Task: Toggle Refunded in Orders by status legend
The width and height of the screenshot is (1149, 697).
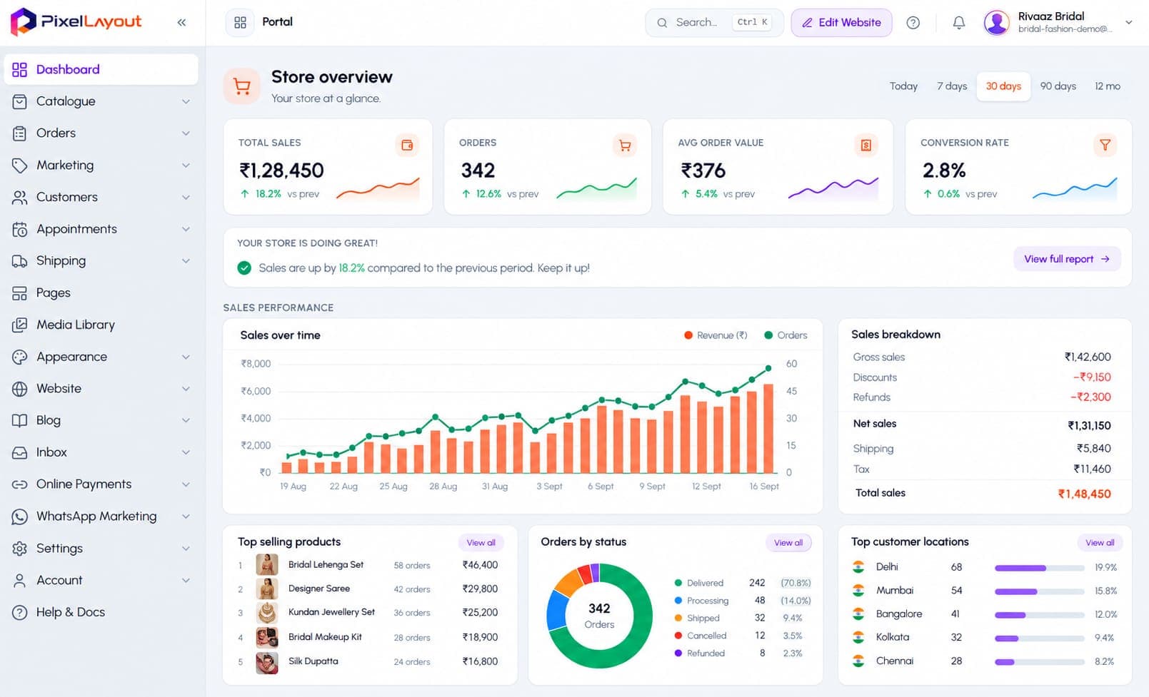Action: pyautogui.click(x=700, y=653)
